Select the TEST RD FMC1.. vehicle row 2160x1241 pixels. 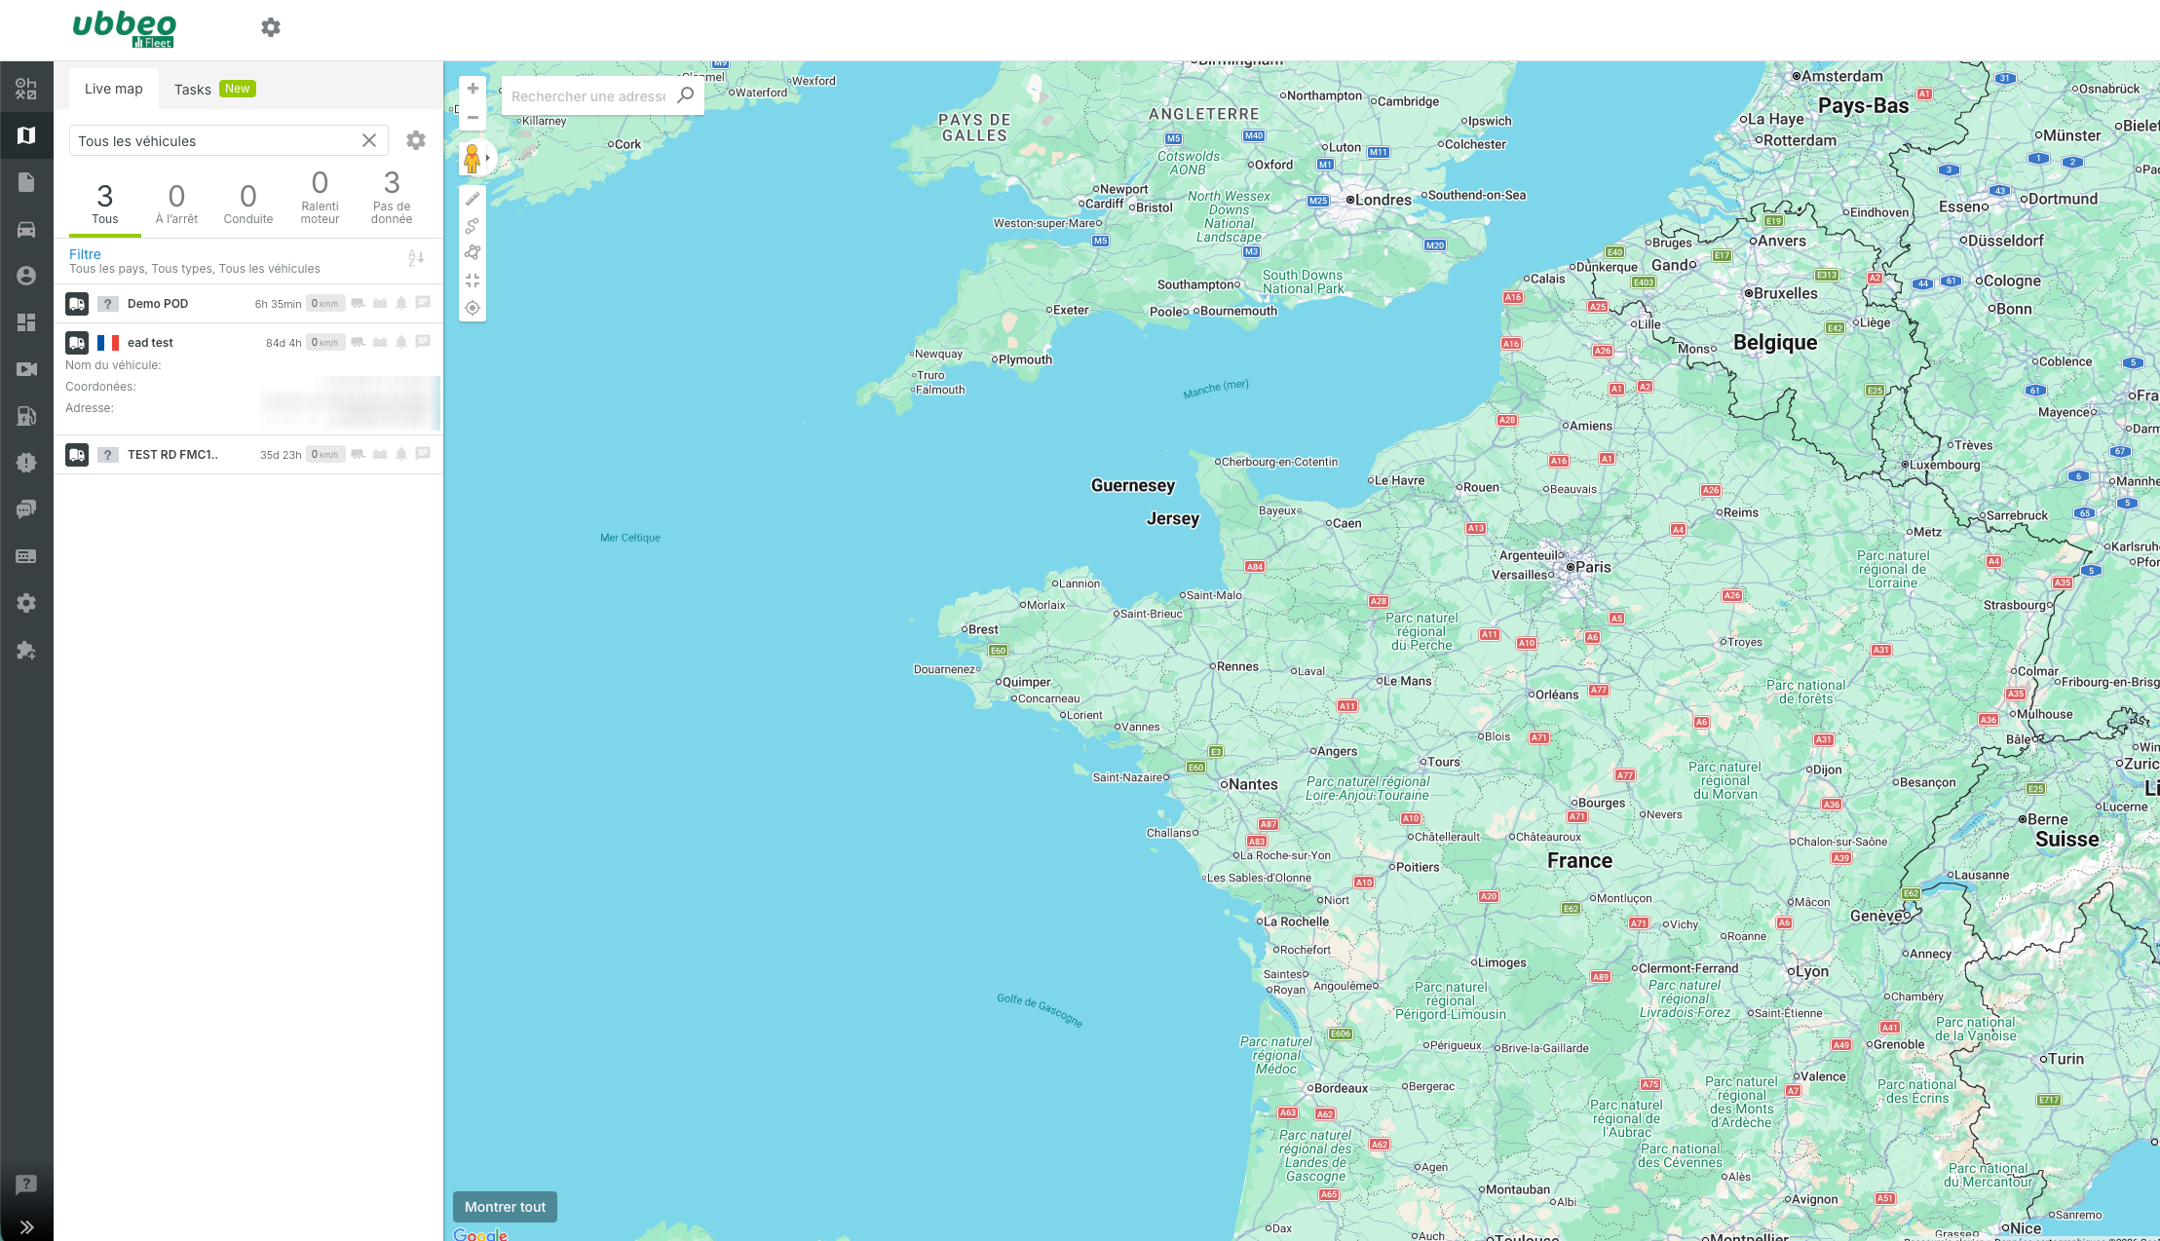pos(248,455)
